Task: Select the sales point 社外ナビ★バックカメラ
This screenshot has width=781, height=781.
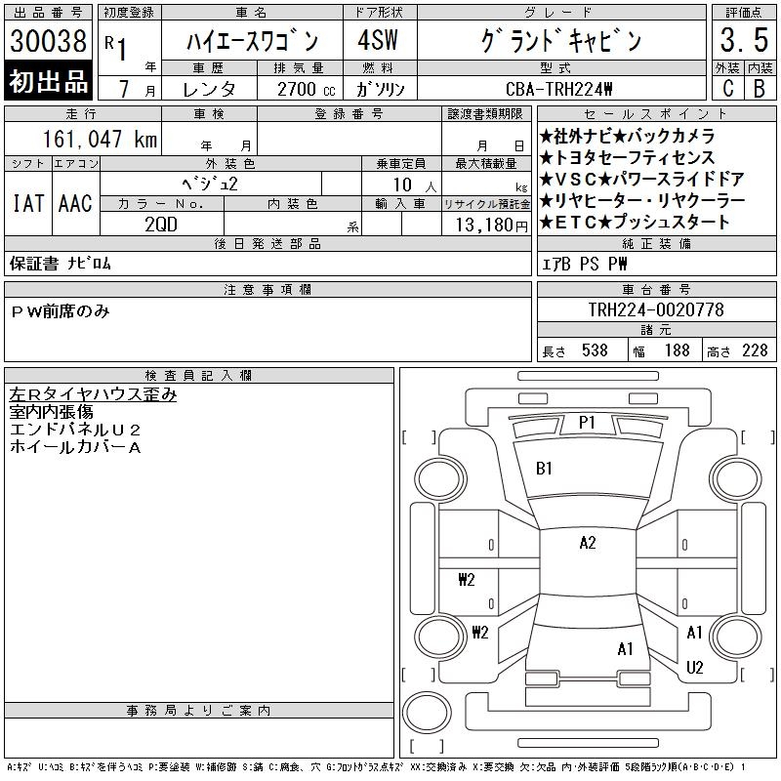Action: coord(627,136)
